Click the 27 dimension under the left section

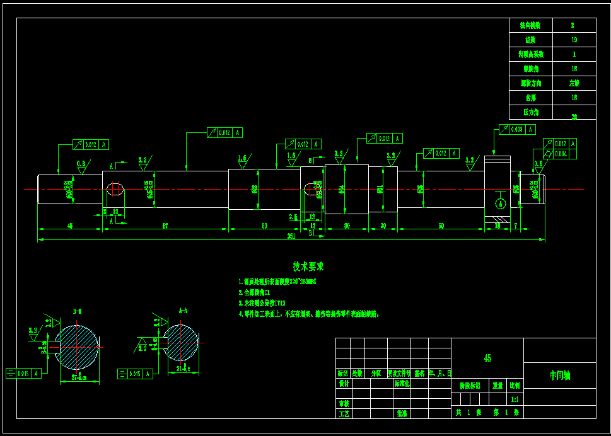pyautogui.click(x=79, y=377)
